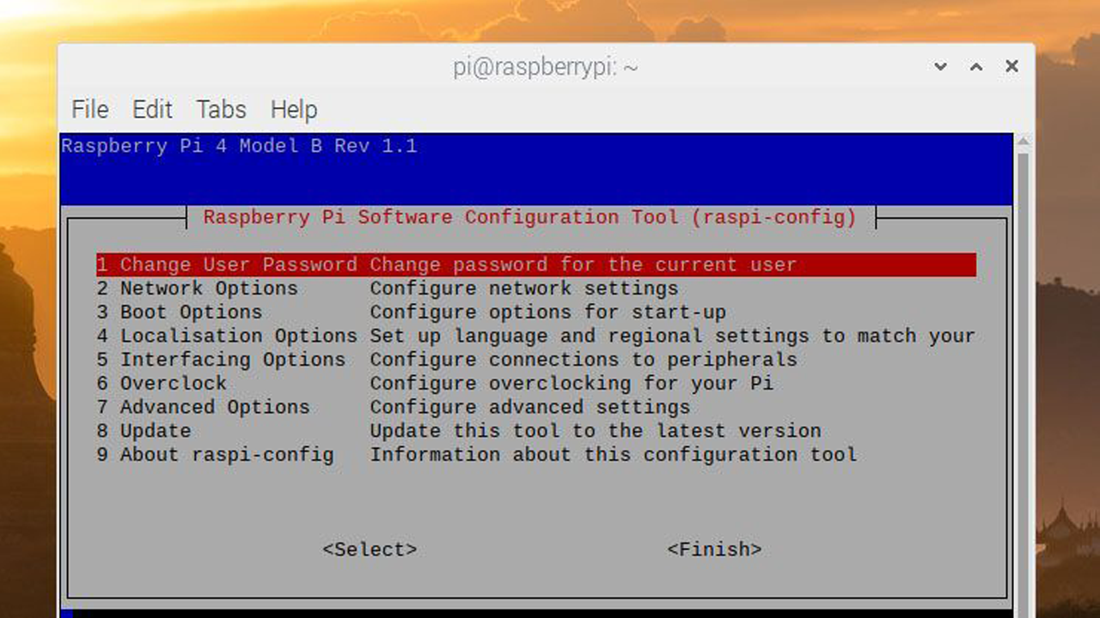Open the Edit menu
The width and height of the screenshot is (1100, 618).
[x=152, y=110]
